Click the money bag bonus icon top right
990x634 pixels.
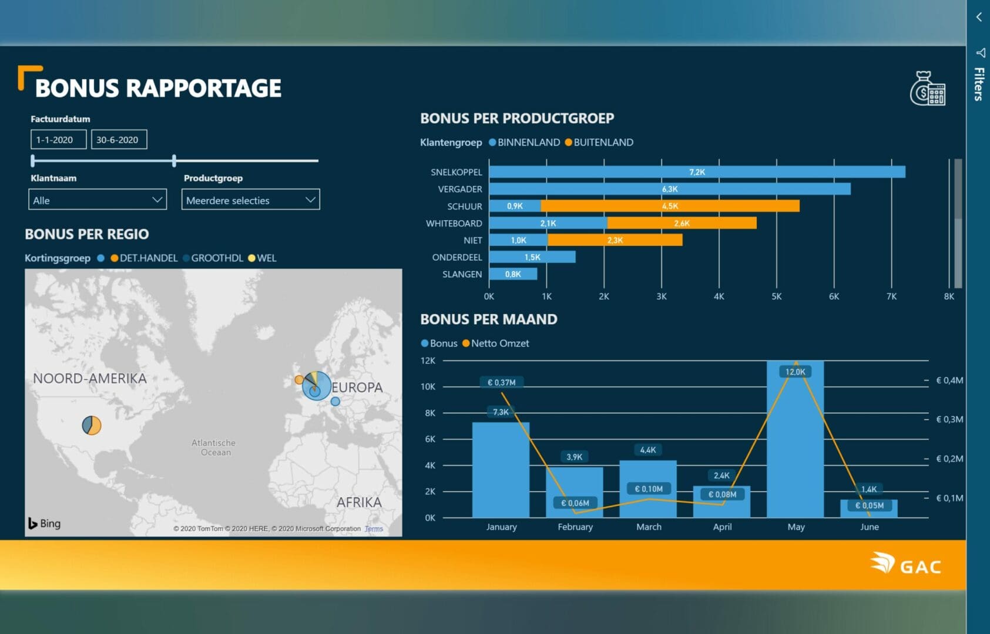[x=929, y=89]
